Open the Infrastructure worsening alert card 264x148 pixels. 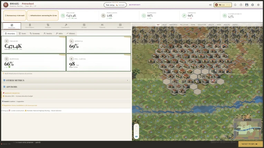point(43,15)
